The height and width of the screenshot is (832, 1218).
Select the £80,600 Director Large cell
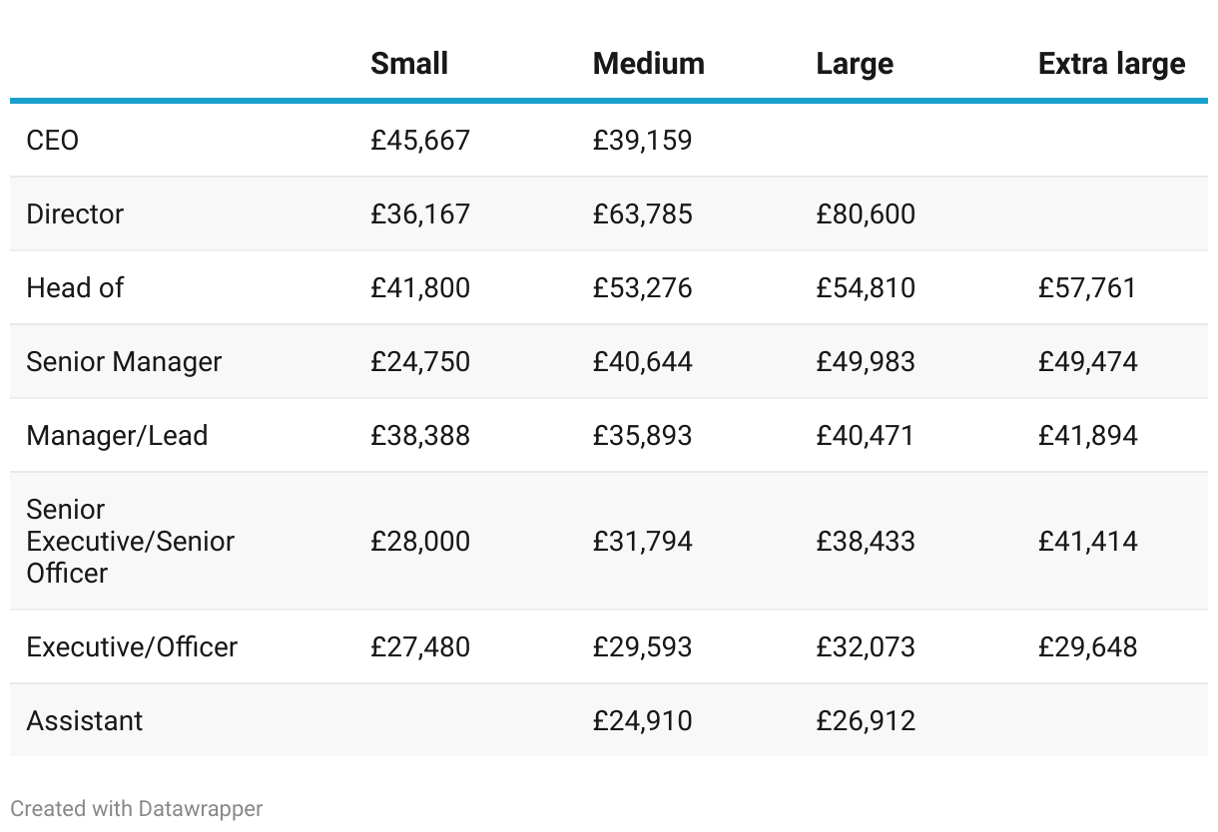pos(865,213)
